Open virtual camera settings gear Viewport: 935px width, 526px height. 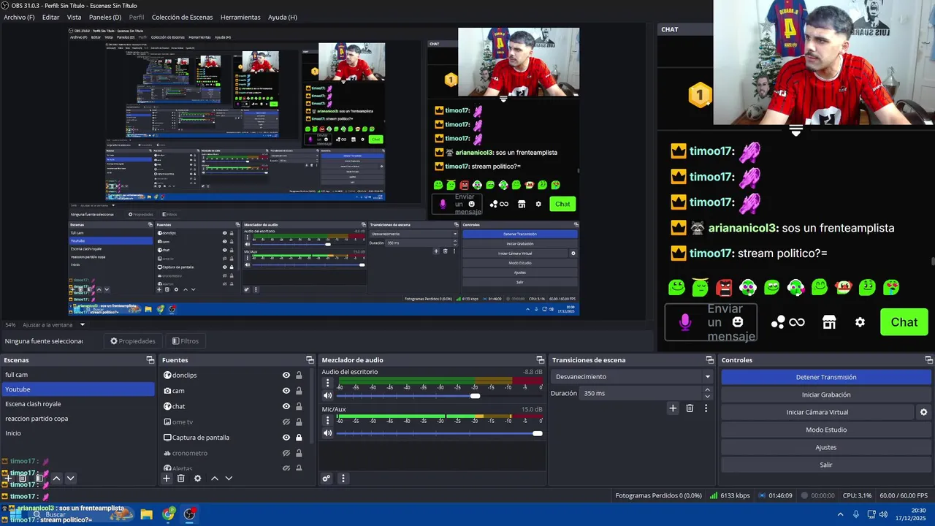coord(923,412)
